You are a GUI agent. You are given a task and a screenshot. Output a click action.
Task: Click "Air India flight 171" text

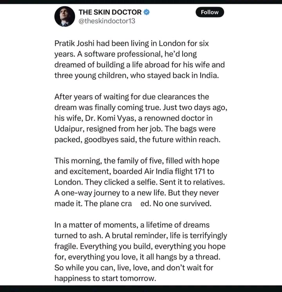click(x=179, y=172)
